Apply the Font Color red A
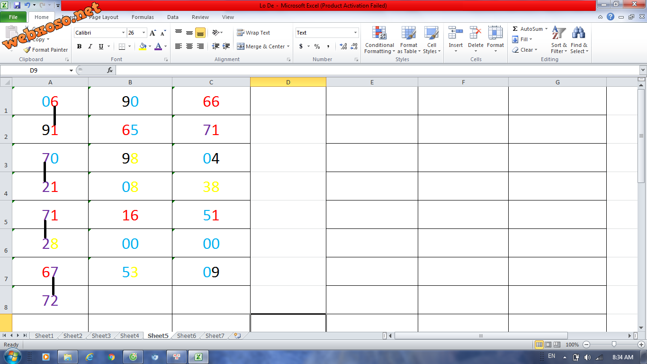Screen dimensions: 647x364 (x=158, y=46)
